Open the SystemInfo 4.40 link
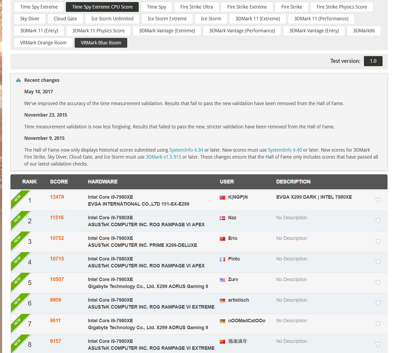 tap(285, 150)
